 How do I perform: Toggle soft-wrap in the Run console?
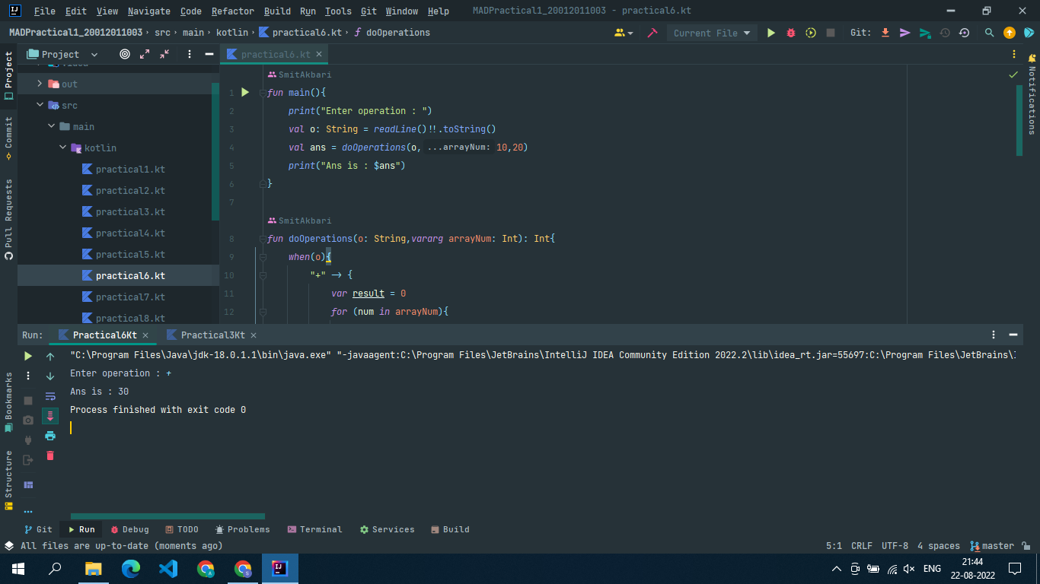click(50, 396)
